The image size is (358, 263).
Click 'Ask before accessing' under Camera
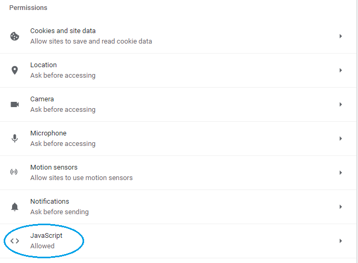click(x=63, y=110)
